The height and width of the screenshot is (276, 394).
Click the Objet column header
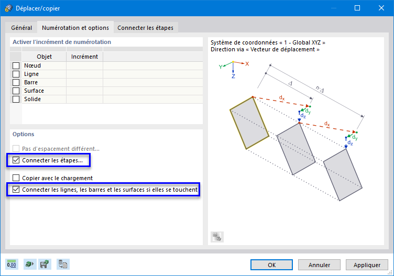pos(44,57)
